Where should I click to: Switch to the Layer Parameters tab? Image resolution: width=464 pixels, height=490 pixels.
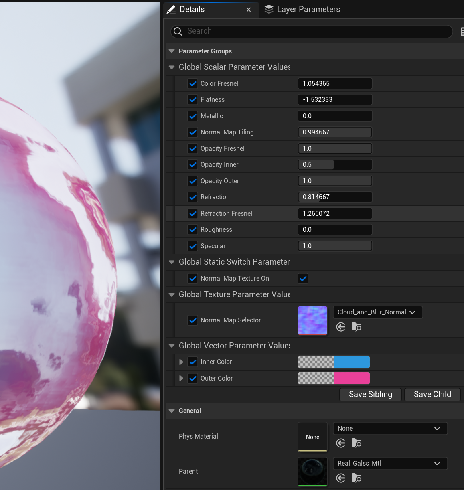(x=302, y=9)
